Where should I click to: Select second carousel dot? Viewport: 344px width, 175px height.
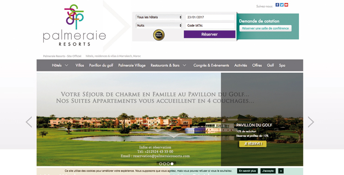pyautogui.click(x=164, y=163)
